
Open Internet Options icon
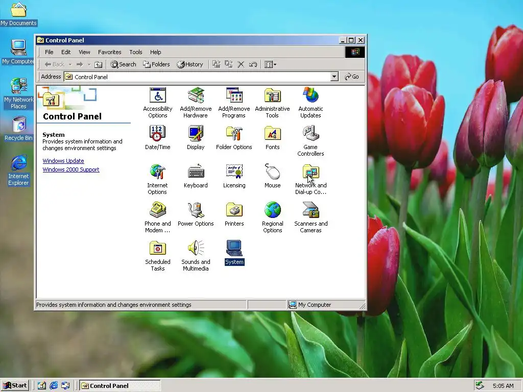157,172
